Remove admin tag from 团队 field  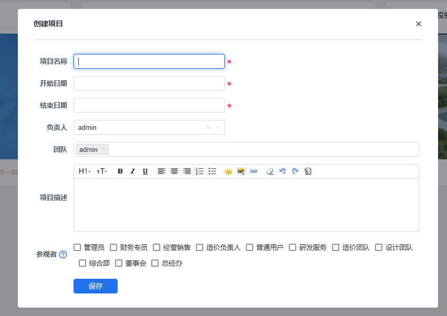(103, 149)
